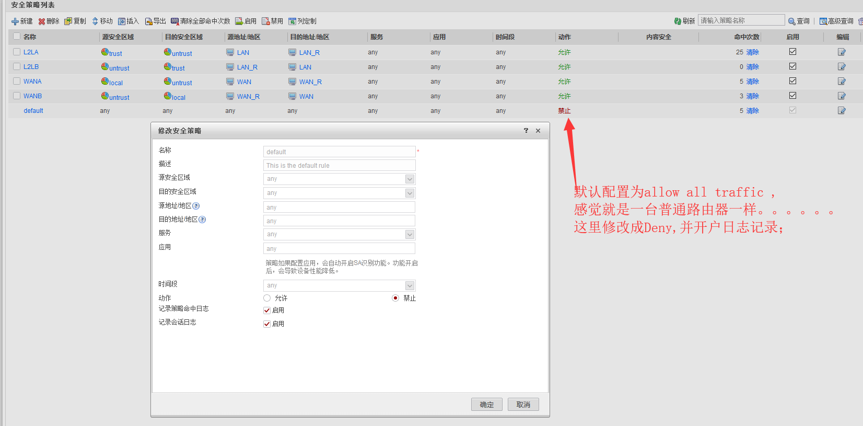Select the 允许 (allow) radio button

coord(267,298)
